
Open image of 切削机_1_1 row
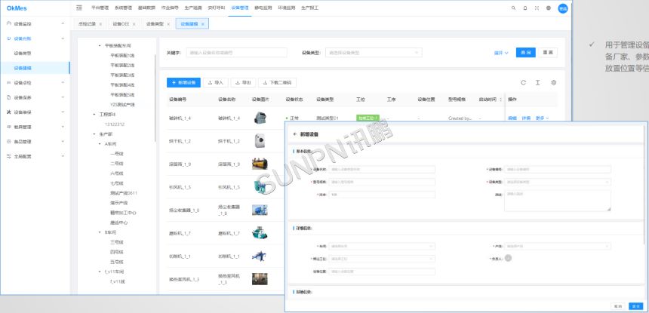(260, 256)
